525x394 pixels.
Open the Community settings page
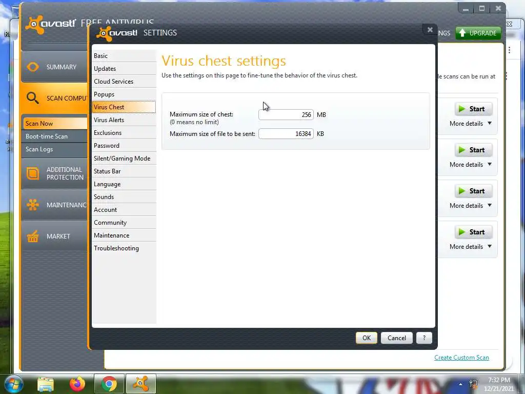click(124, 223)
